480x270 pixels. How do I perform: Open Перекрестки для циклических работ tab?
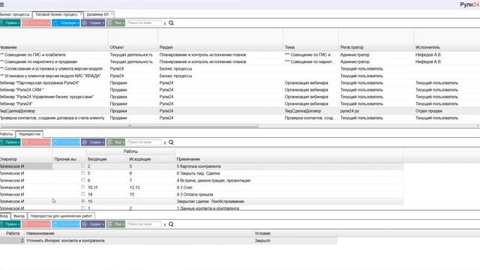(61, 216)
